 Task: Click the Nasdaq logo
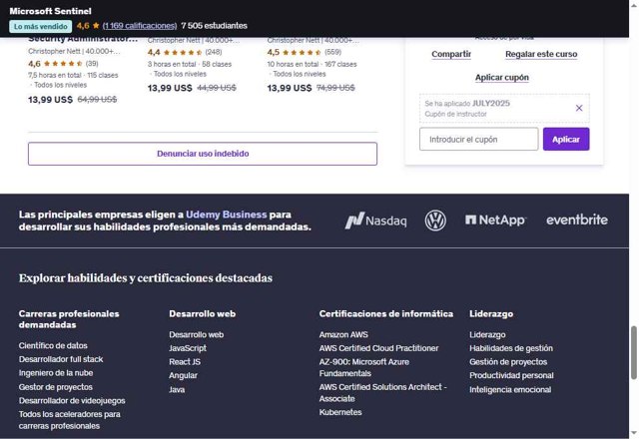pos(375,220)
